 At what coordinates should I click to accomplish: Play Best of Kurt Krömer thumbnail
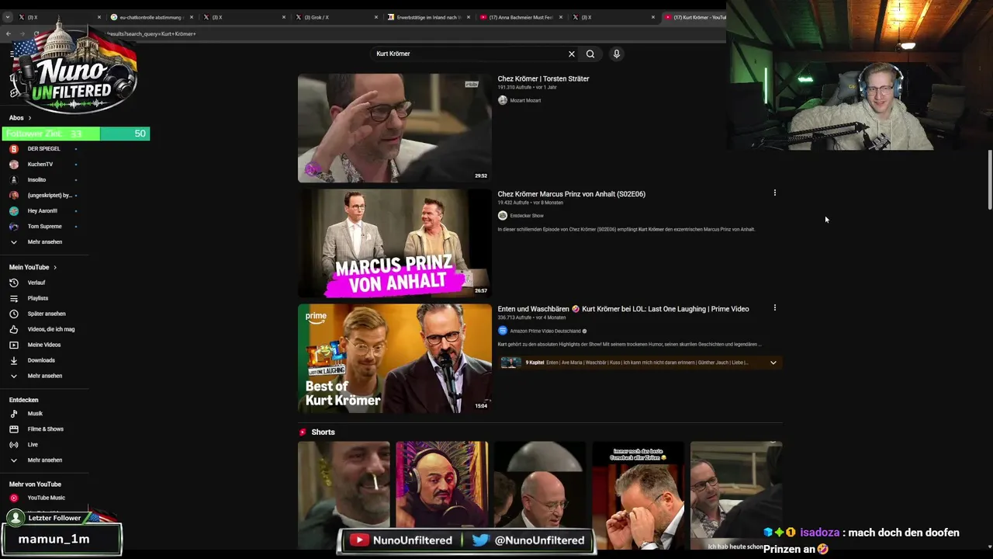pos(395,358)
